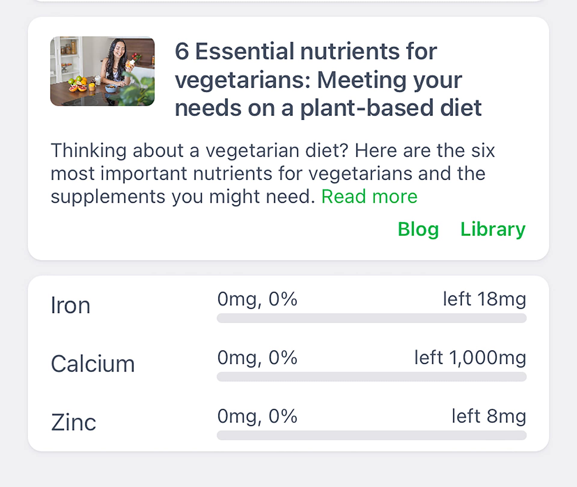Open the Library link
Viewport: 577px width, 487px height.
(493, 229)
